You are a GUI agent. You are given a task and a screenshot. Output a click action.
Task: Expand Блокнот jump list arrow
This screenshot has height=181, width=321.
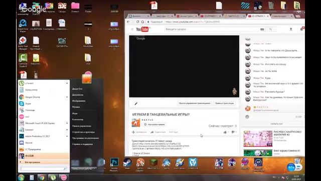tap(67, 130)
